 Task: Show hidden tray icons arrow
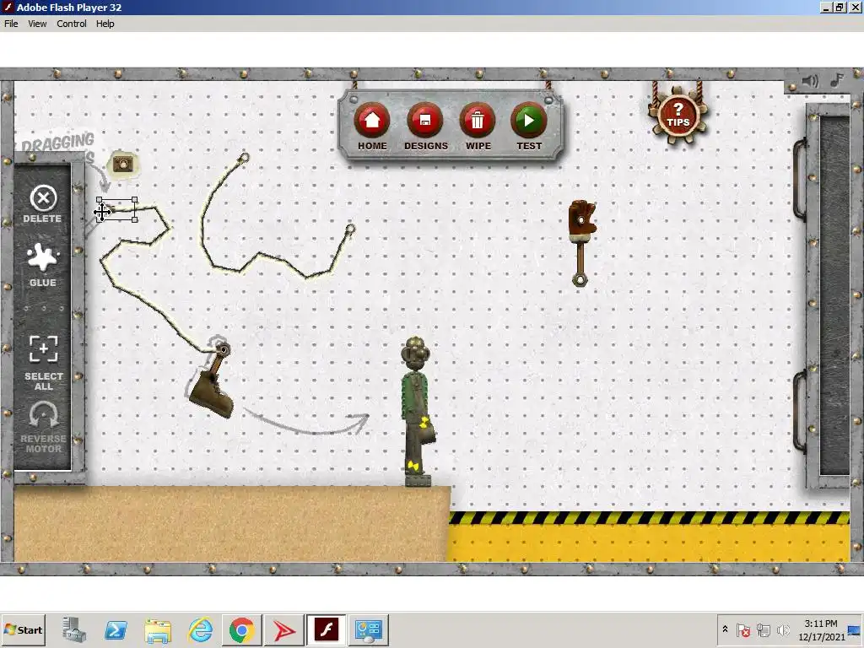pyautogui.click(x=725, y=629)
